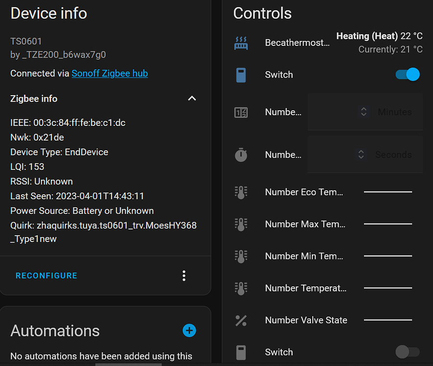Add a new automation with plus button
The width and height of the screenshot is (433, 366).
189,330
